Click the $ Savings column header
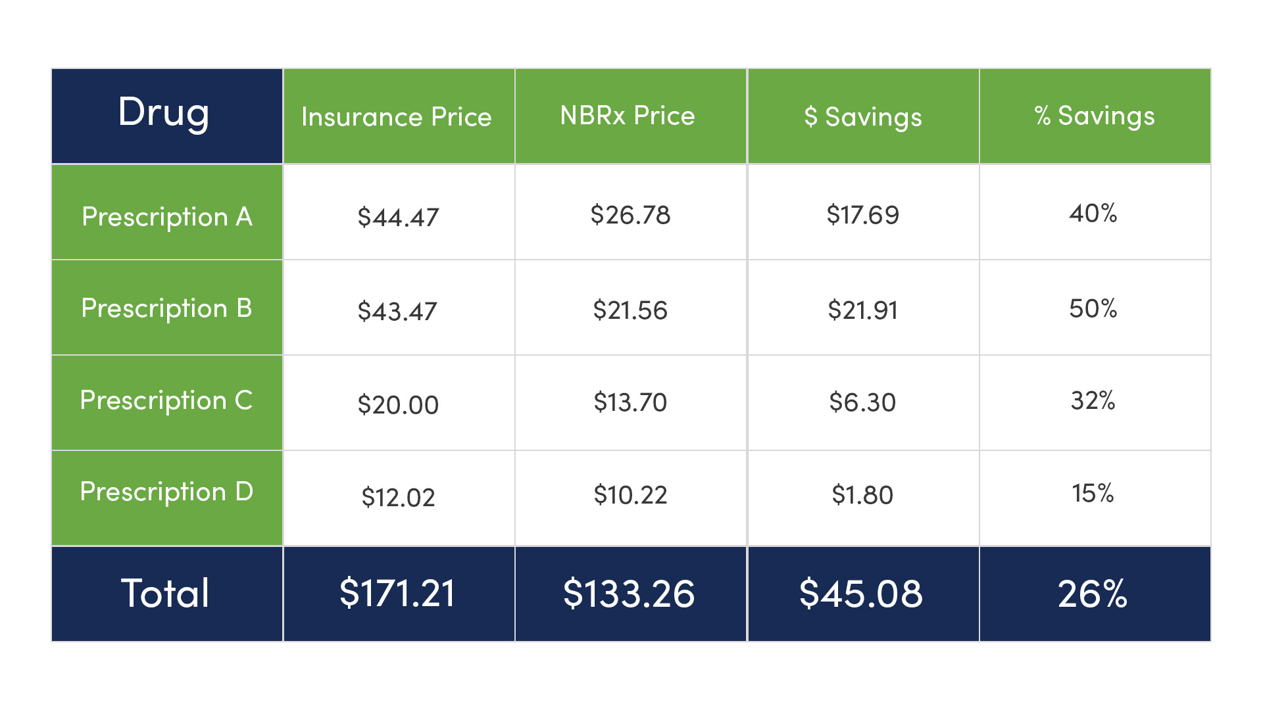The height and width of the screenshot is (710, 1263). [862, 117]
